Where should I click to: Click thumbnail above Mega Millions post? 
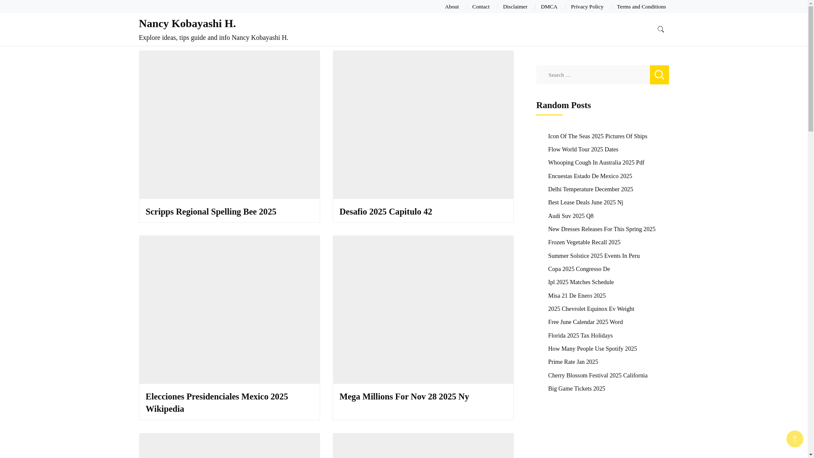423,310
